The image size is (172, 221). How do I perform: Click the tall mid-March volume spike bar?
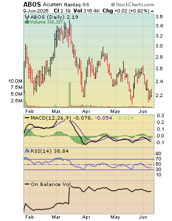(x=70, y=95)
